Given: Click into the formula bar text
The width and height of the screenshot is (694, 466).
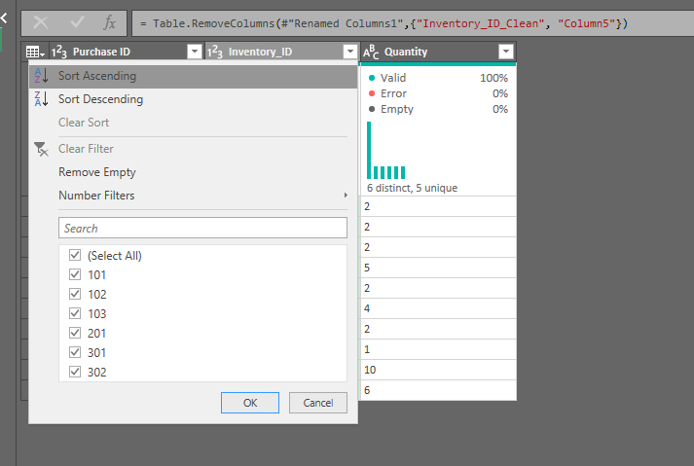Looking at the screenshot, I should 412,23.
